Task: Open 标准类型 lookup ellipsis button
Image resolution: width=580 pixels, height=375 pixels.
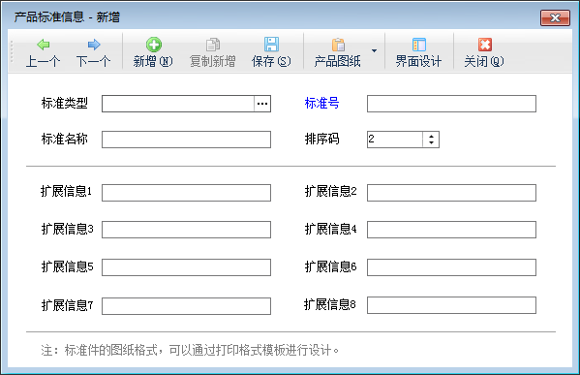Action: tap(262, 104)
